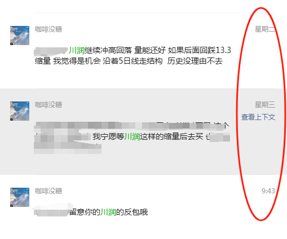Click the avatar beside the 星期二 message
The height and width of the screenshot is (239, 287).
pos(20,36)
